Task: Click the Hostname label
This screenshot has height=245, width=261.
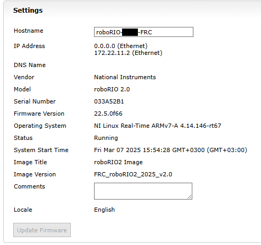Action: 29,31
